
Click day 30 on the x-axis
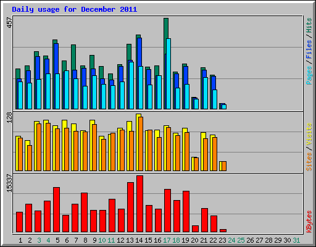[287, 240]
